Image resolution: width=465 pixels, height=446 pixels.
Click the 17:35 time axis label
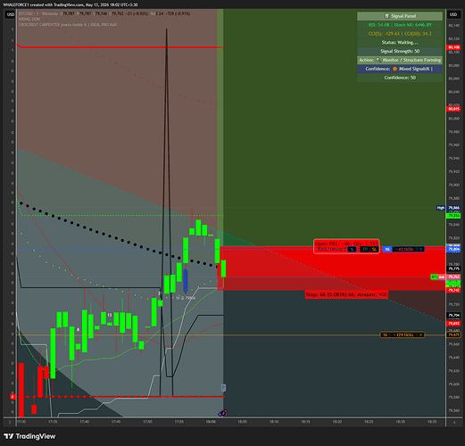53,422
